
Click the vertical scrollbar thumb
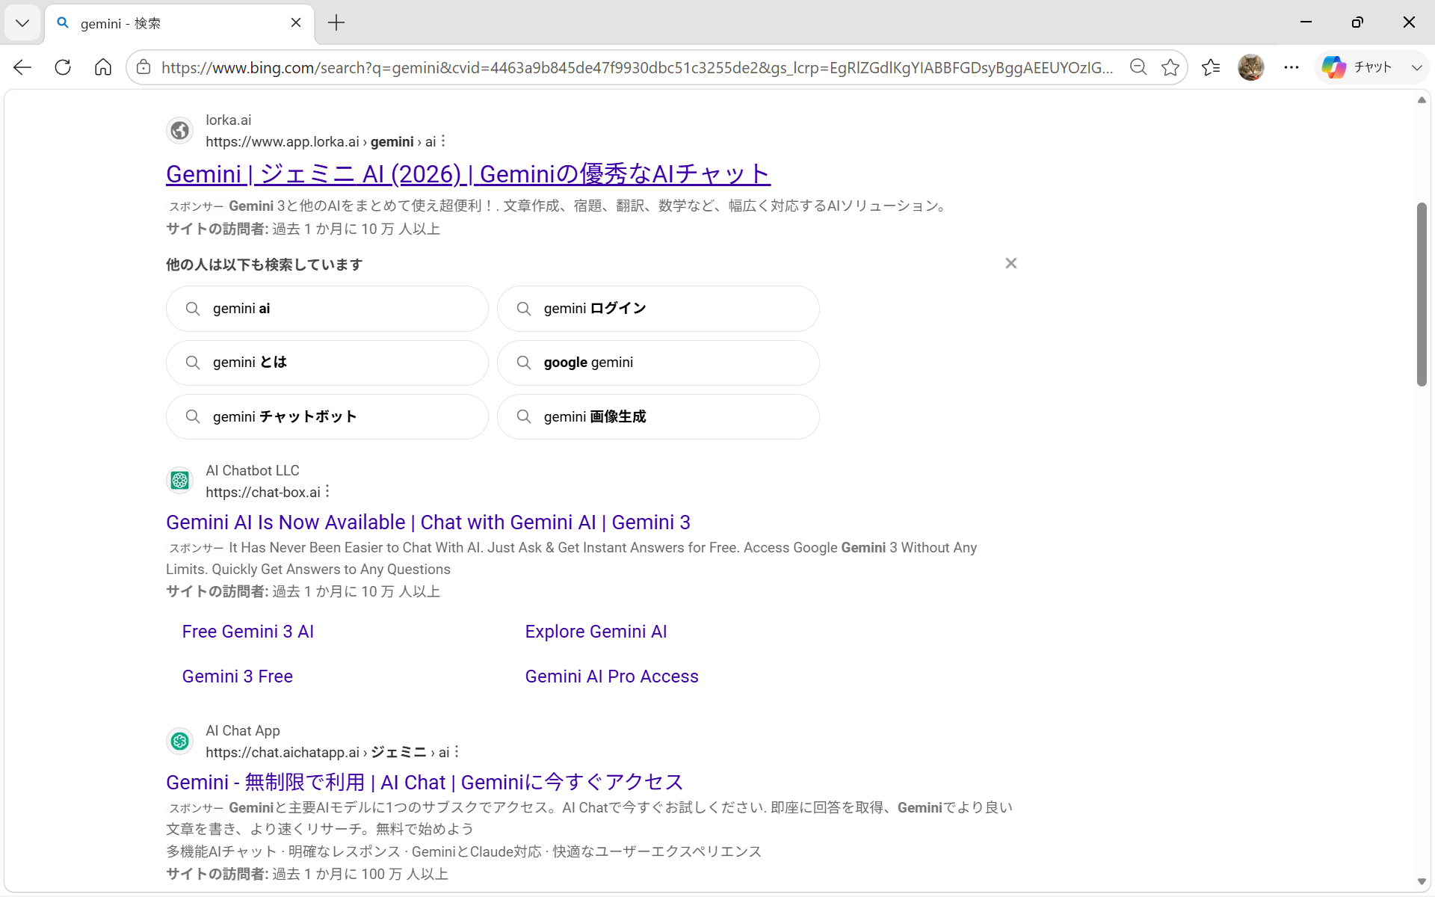1422,294
